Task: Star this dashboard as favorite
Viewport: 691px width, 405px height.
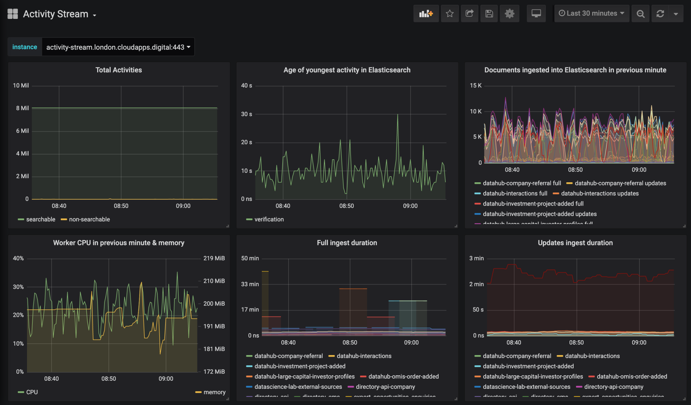Action: [450, 13]
